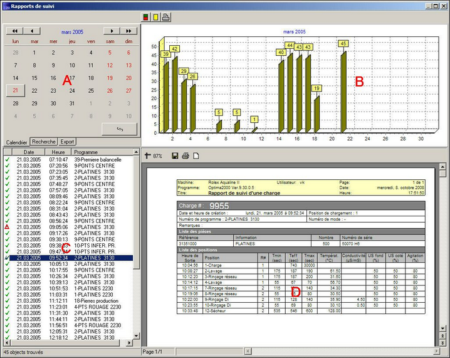Screen dimensions: 450x358
Task: Click the green check mark on the 11:12:11 row
Action: [7, 300]
